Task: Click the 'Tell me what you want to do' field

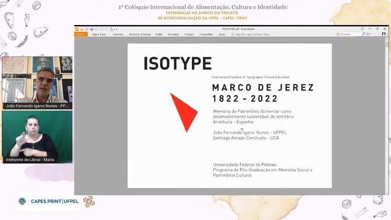Action: 251,34
